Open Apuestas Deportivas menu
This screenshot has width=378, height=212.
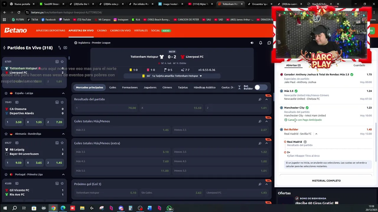pos(50,31)
